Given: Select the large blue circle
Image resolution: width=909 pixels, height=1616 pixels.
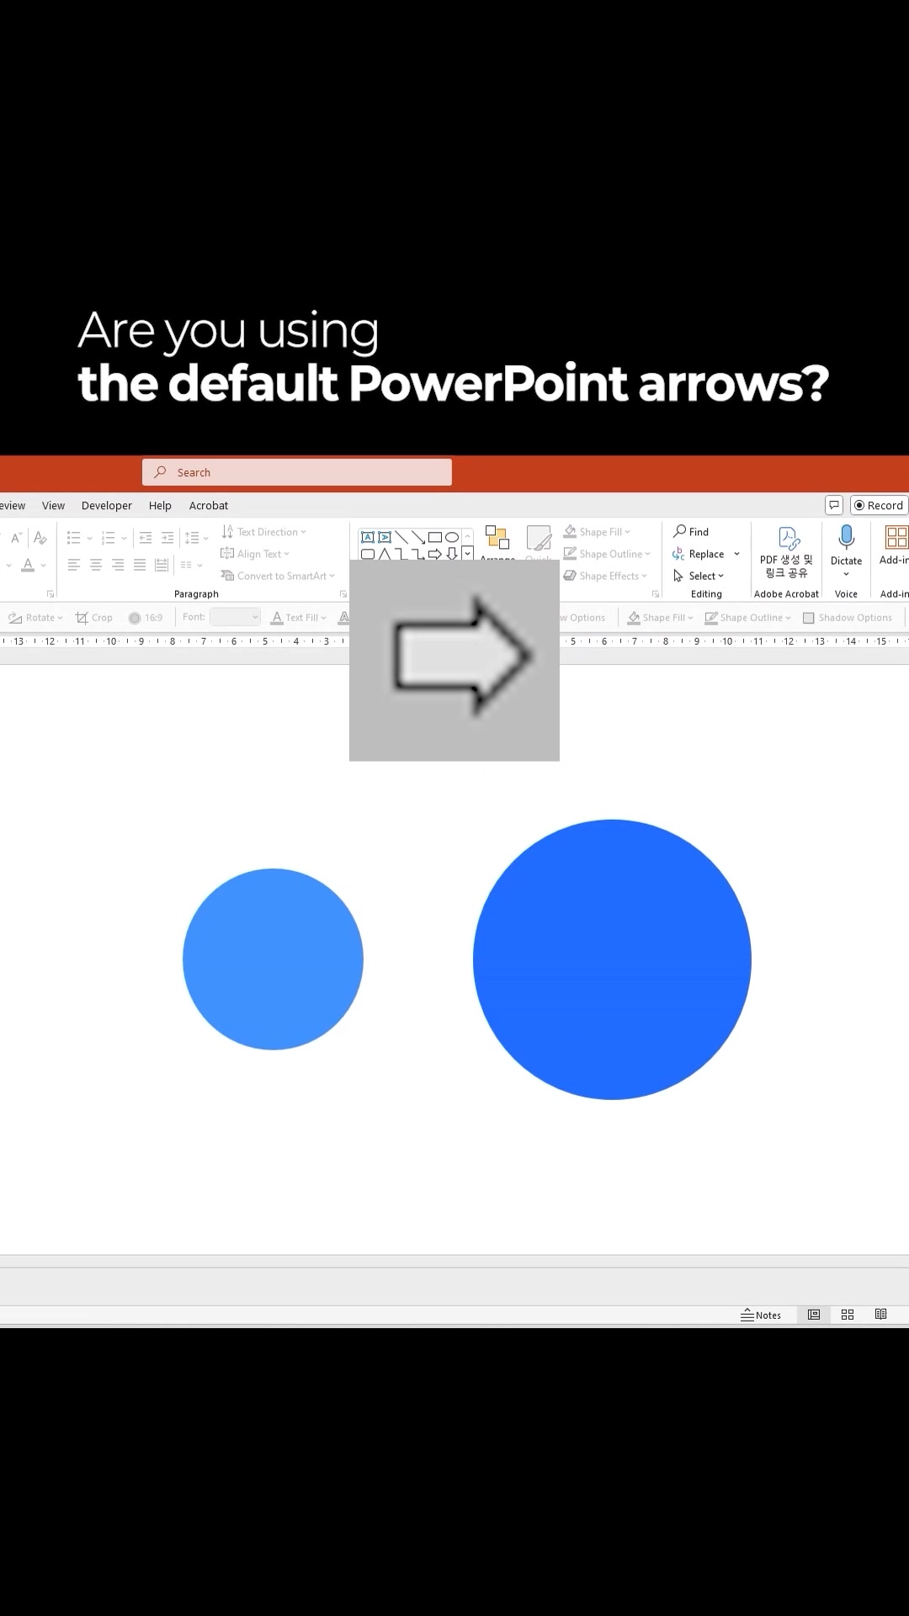Looking at the screenshot, I should 612,959.
